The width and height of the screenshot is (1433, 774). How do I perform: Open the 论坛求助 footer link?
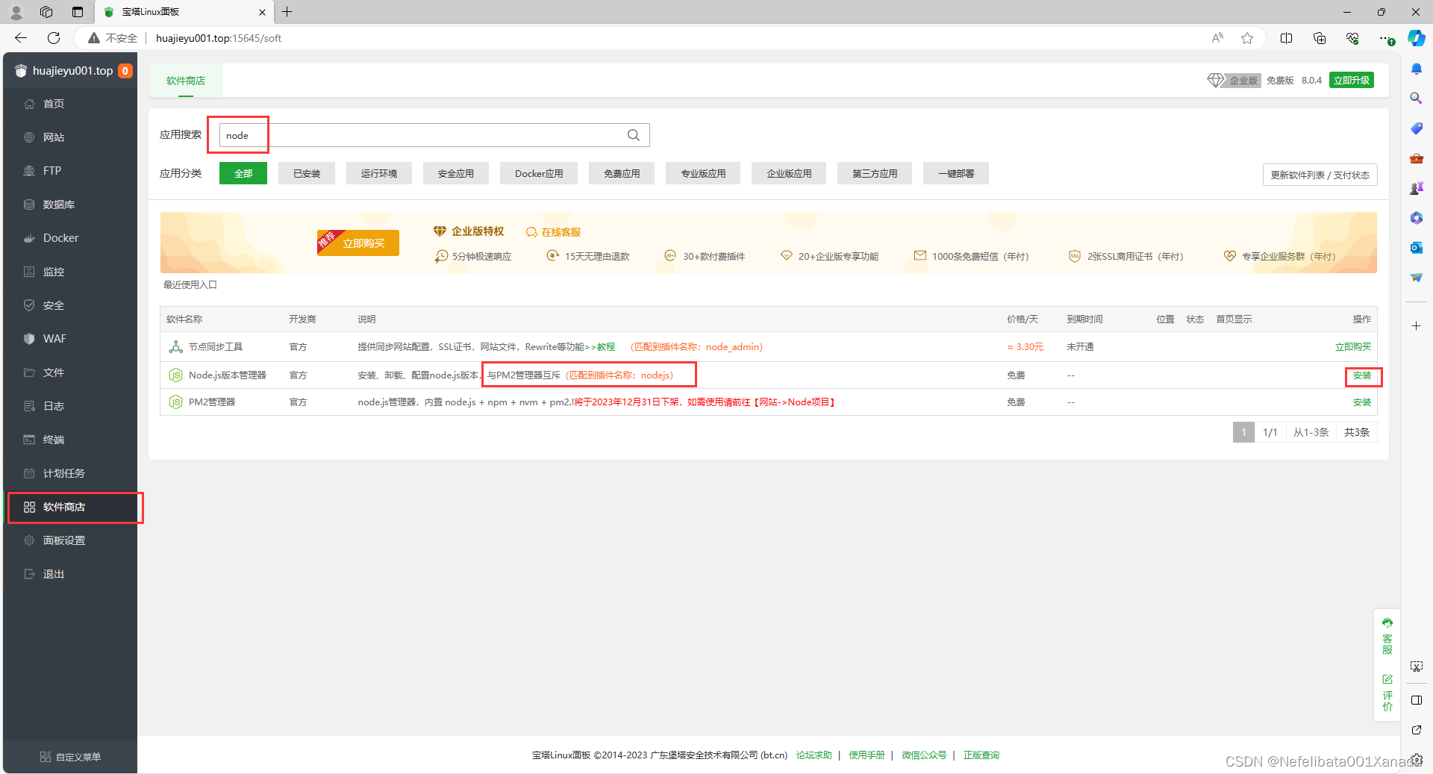coord(814,755)
